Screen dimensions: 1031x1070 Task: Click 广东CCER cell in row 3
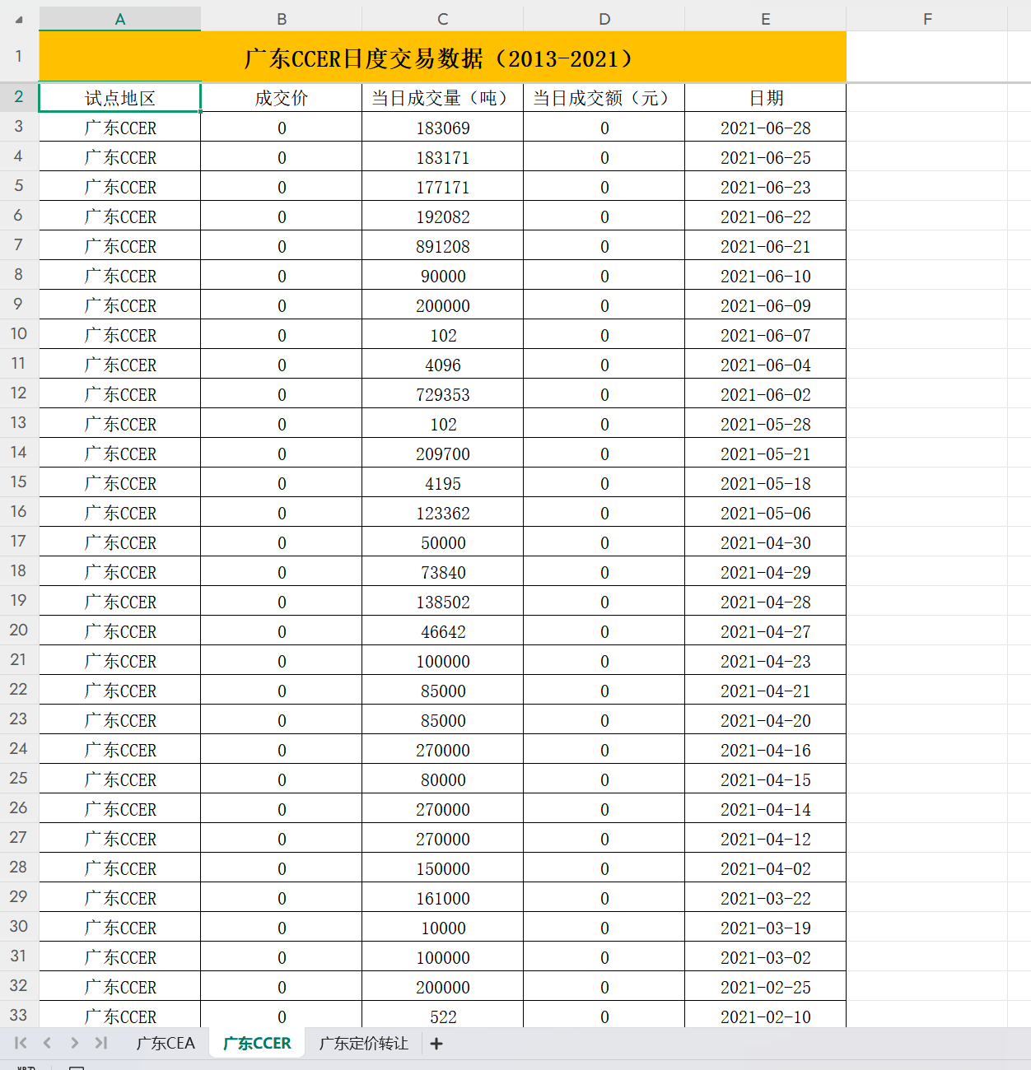pyautogui.click(x=120, y=128)
